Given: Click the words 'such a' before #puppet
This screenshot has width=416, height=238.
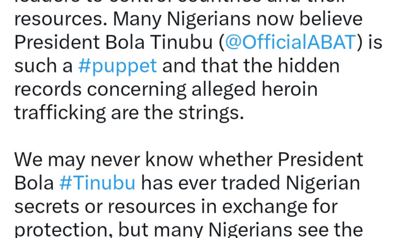Looking at the screenshot, I should tap(43, 66).
